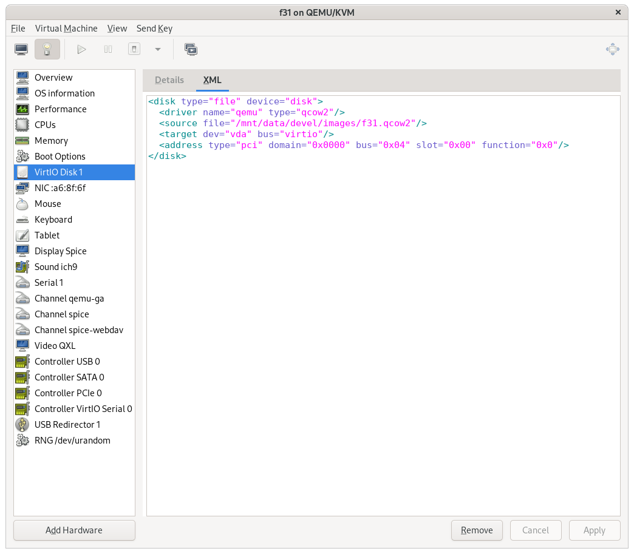
Task: Select OS information entry
Action: pos(75,93)
